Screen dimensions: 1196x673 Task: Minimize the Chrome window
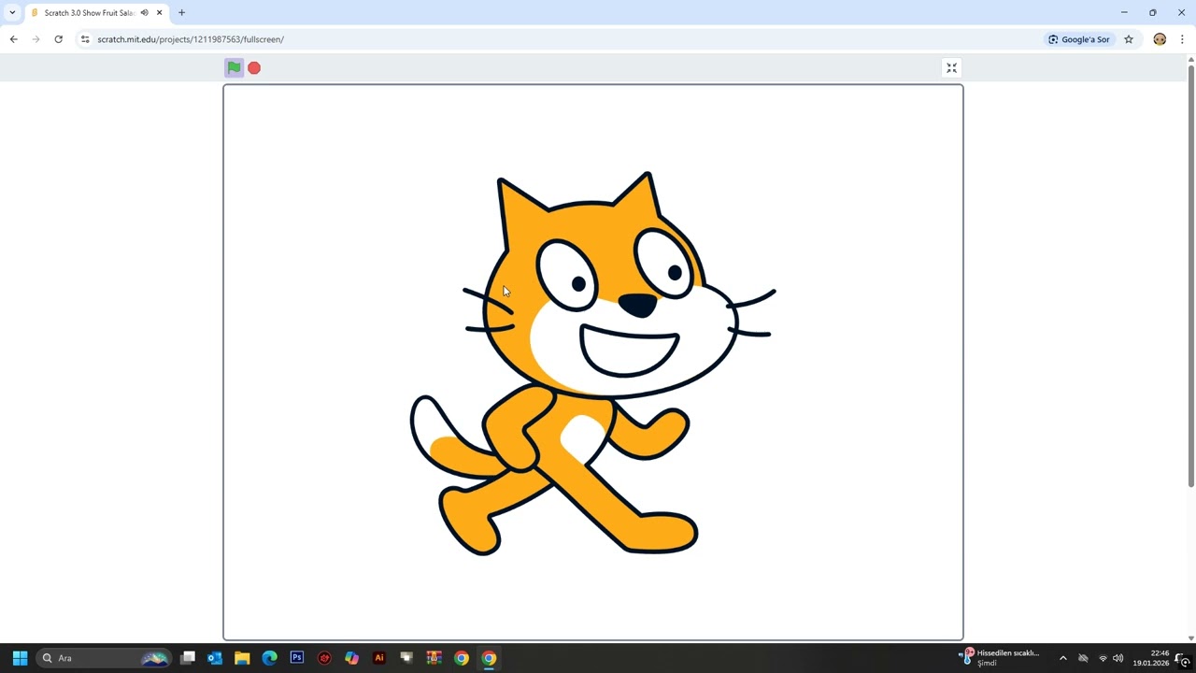pos(1124,12)
